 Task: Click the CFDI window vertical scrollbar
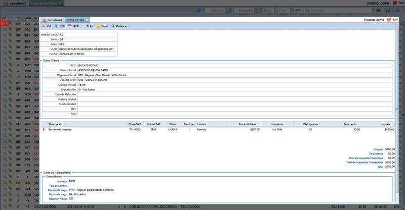tap(397, 108)
